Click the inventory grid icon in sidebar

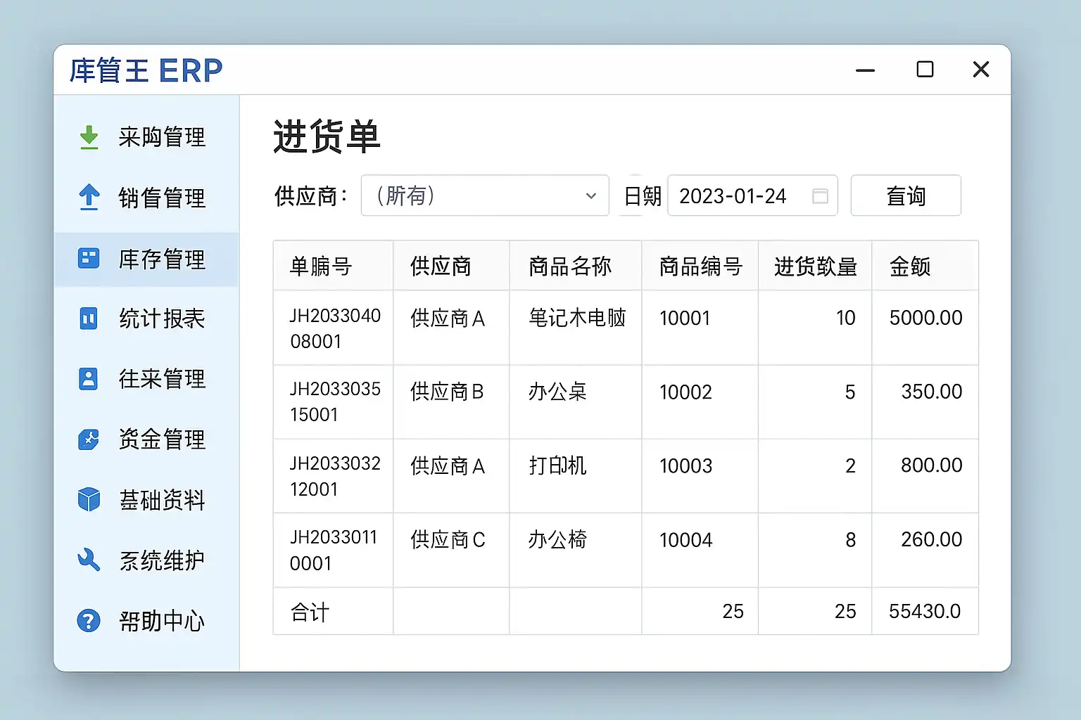pos(89,258)
